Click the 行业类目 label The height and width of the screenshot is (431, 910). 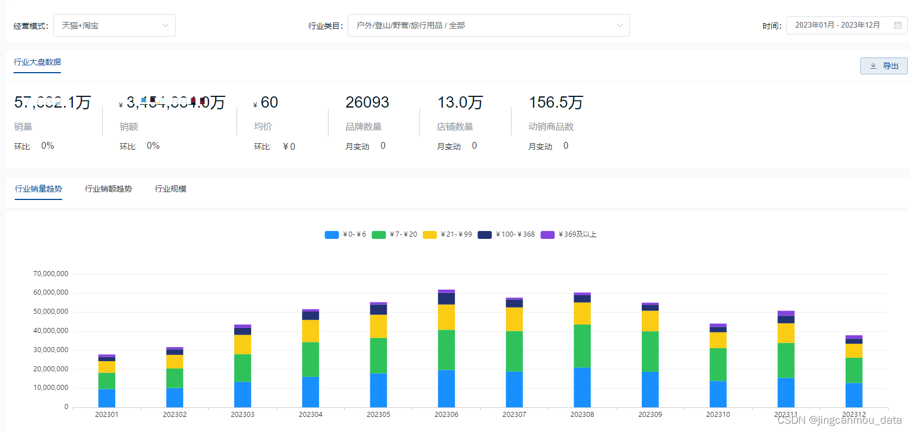click(x=326, y=26)
